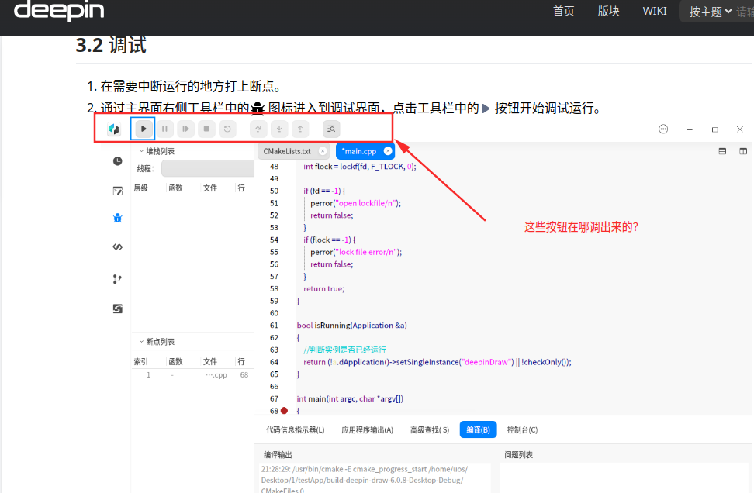This screenshot has height=493, width=754.
Task: Open the recent clock icon in sidebar
Action: coord(117,161)
